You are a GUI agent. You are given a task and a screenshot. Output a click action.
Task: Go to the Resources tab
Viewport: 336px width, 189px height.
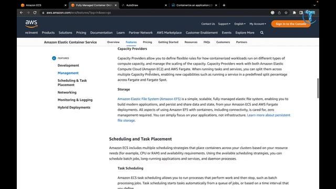click(x=191, y=42)
